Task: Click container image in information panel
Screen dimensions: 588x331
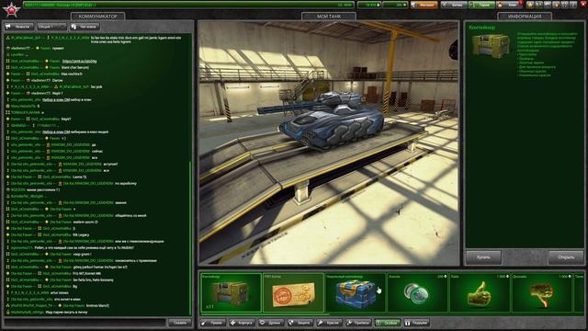Action: pyautogui.click(x=491, y=46)
